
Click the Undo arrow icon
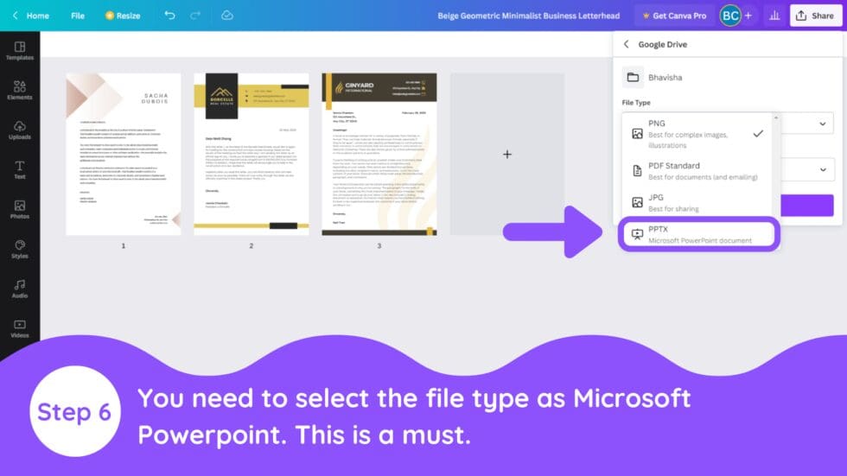coord(169,15)
